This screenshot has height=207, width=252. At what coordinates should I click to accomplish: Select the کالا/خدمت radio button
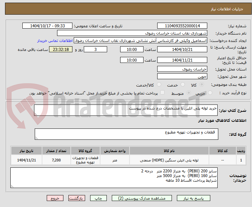coord(159,85)
